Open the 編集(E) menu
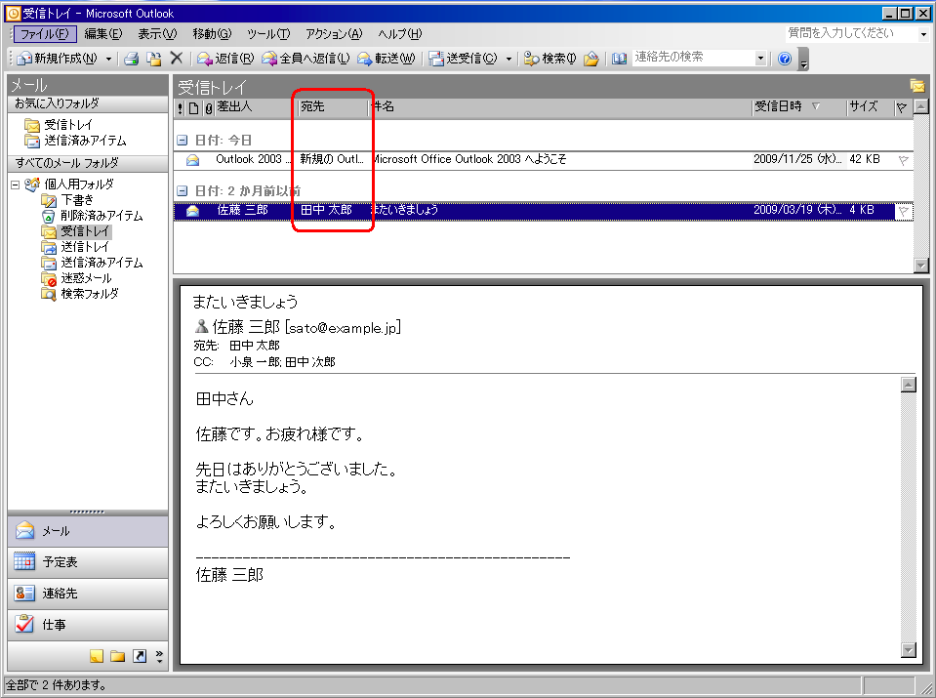 [103, 34]
